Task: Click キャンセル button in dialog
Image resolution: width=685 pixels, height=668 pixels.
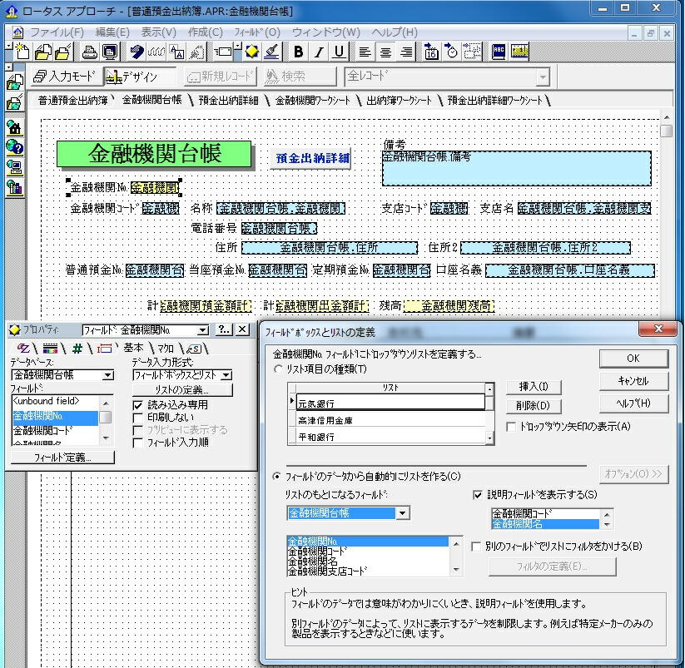Action: pyautogui.click(x=633, y=381)
